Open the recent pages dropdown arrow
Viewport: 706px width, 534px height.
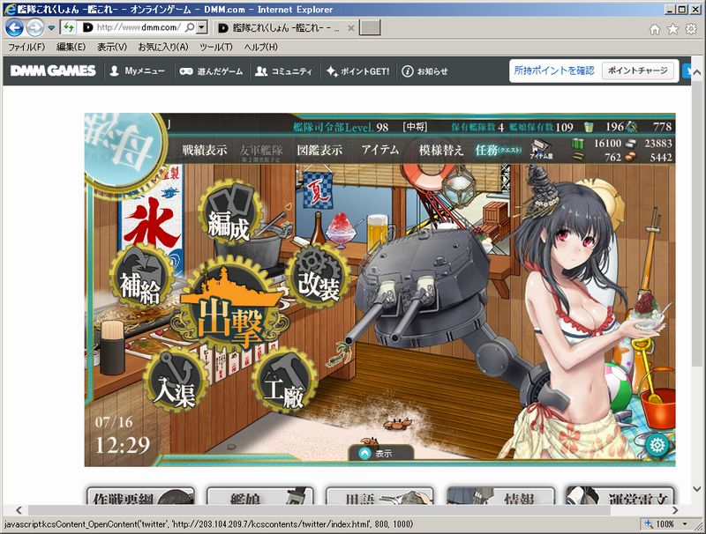coord(51,28)
